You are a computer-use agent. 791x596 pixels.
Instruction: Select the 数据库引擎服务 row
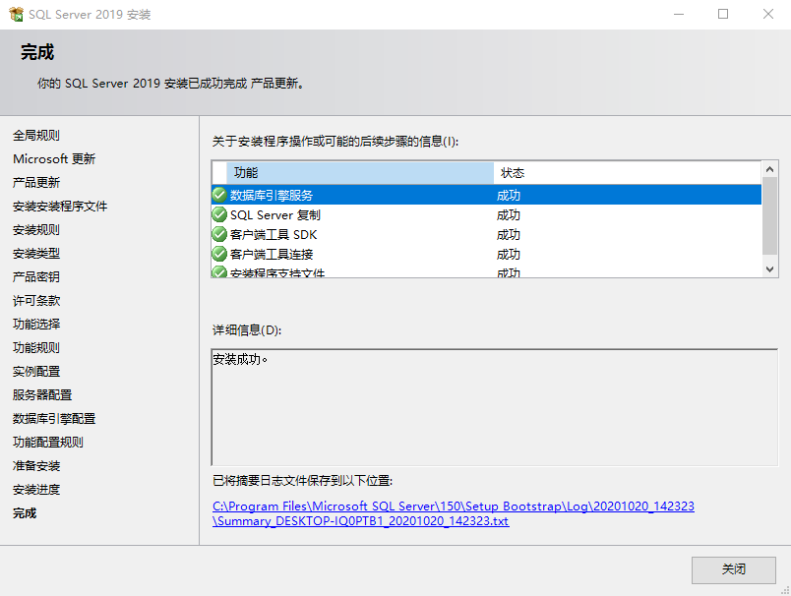[486, 195]
